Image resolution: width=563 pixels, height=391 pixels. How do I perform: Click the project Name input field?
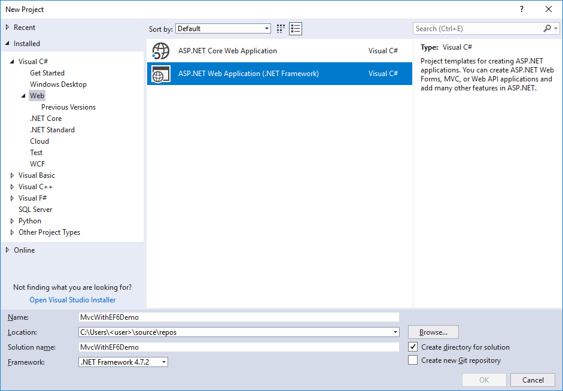[x=239, y=317]
